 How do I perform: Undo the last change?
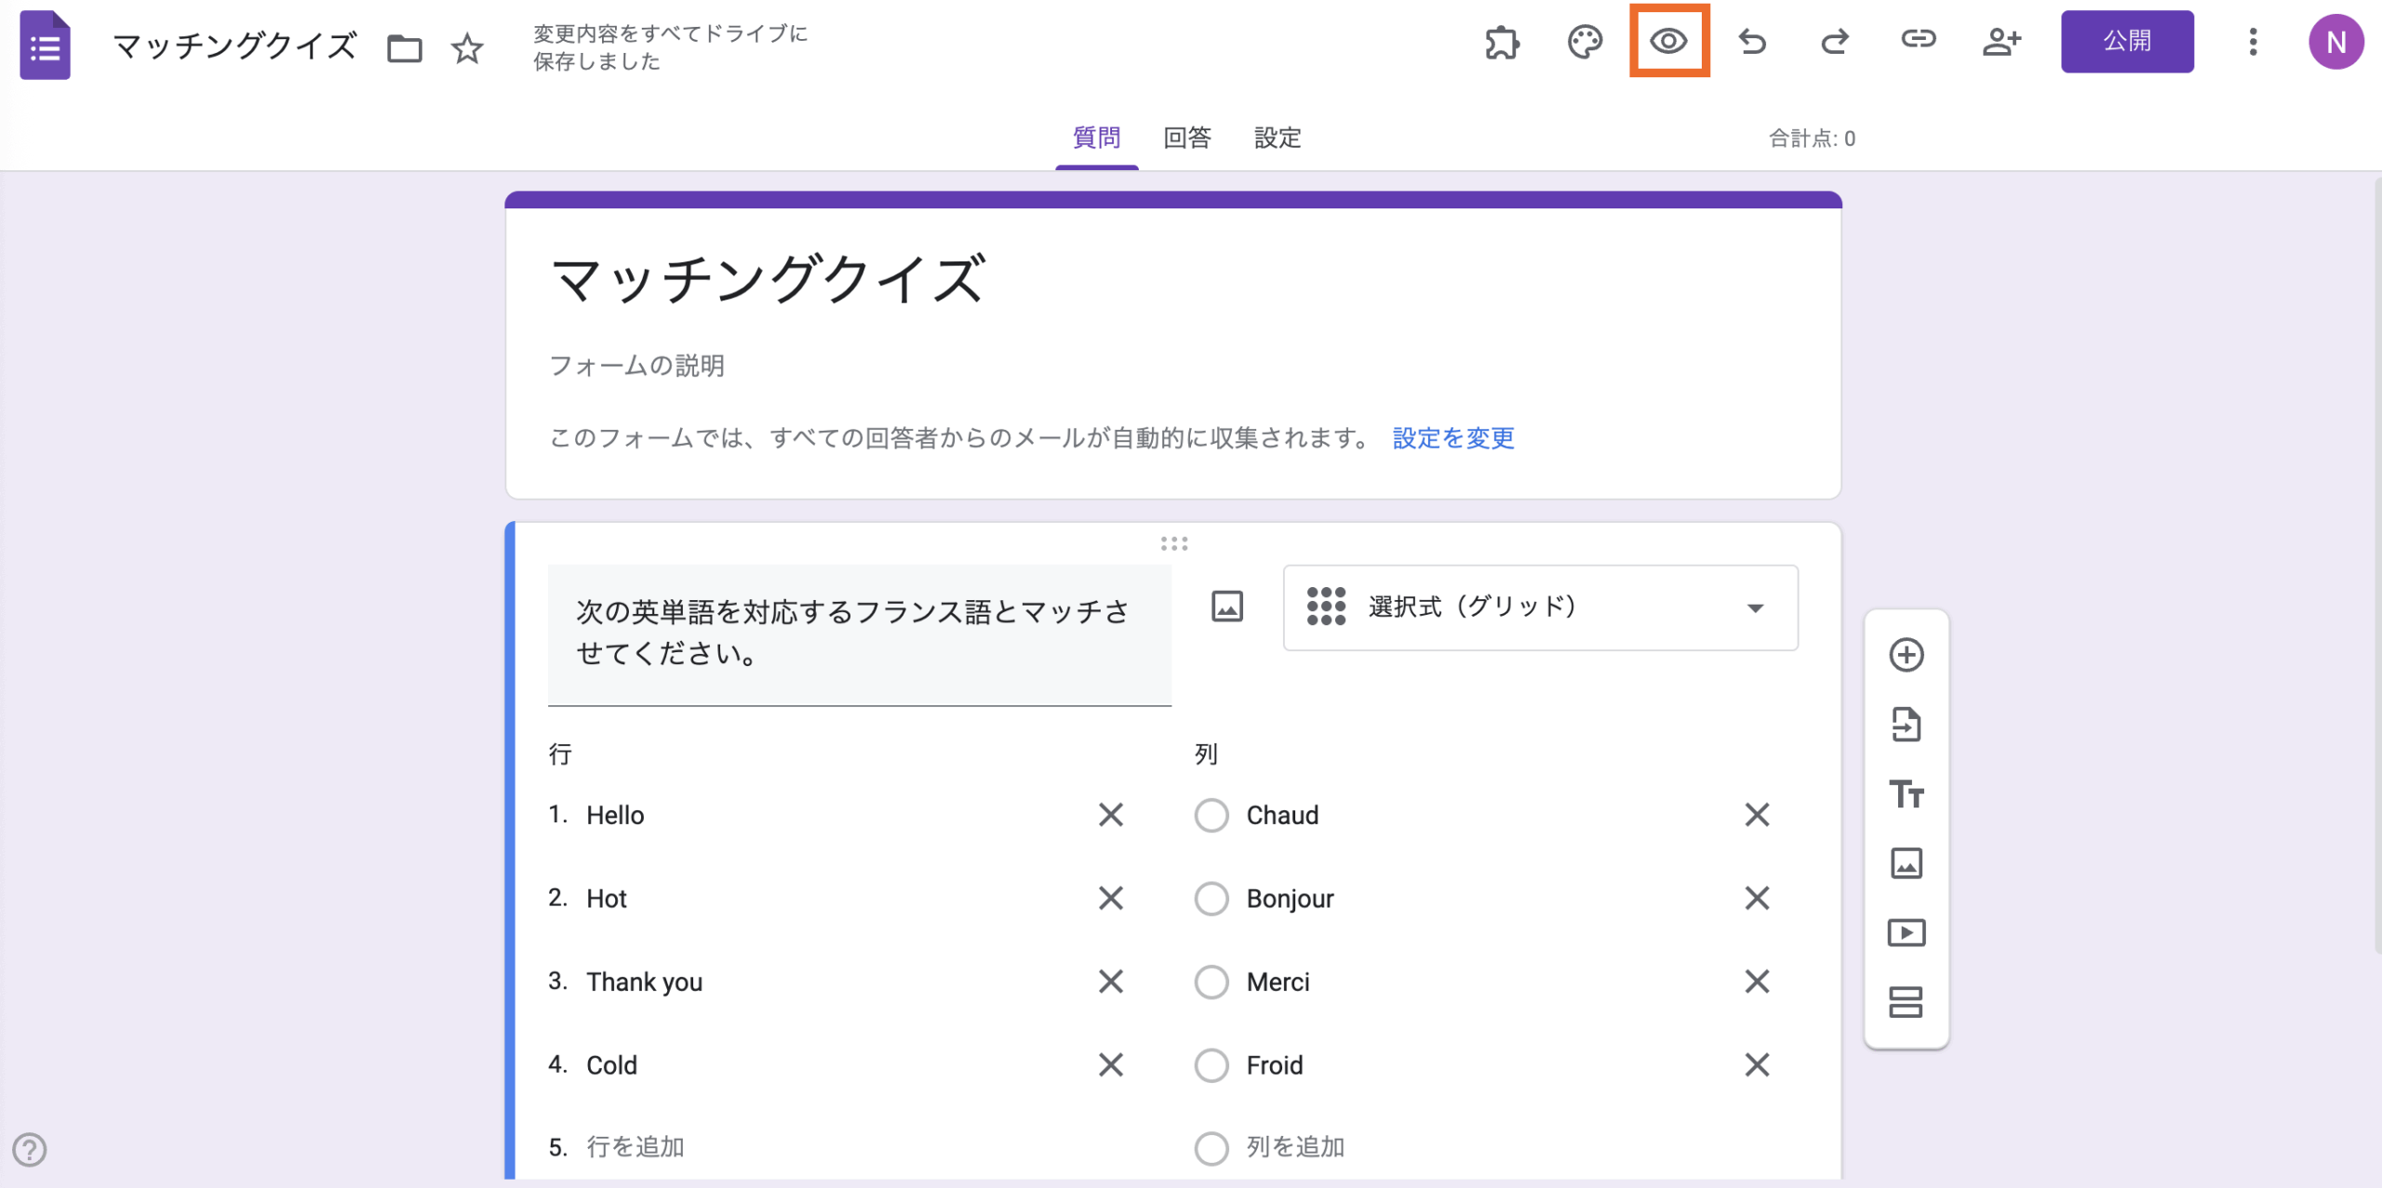pyautogui.click(x=1753, y=41)
